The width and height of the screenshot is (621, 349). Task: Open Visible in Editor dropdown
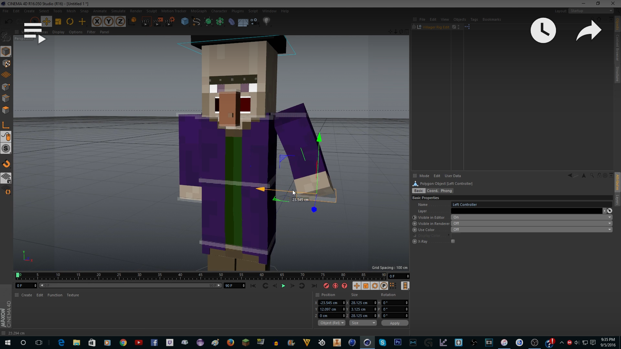click(x=531, y=217)
